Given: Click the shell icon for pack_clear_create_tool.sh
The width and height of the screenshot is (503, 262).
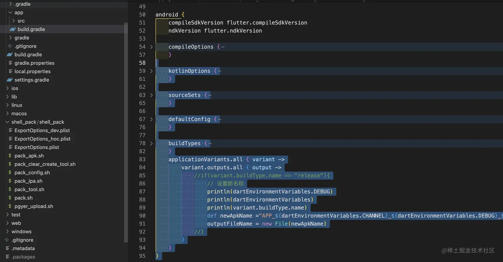Looking at the screenshot, I should [10, 164].
